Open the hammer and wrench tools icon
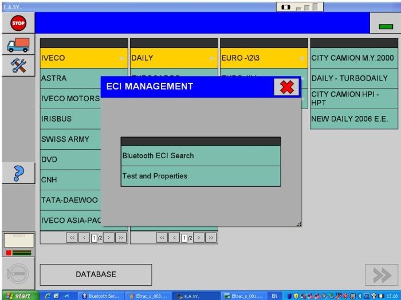The width and height of the screenshot is (401, 300). [18, 65]
